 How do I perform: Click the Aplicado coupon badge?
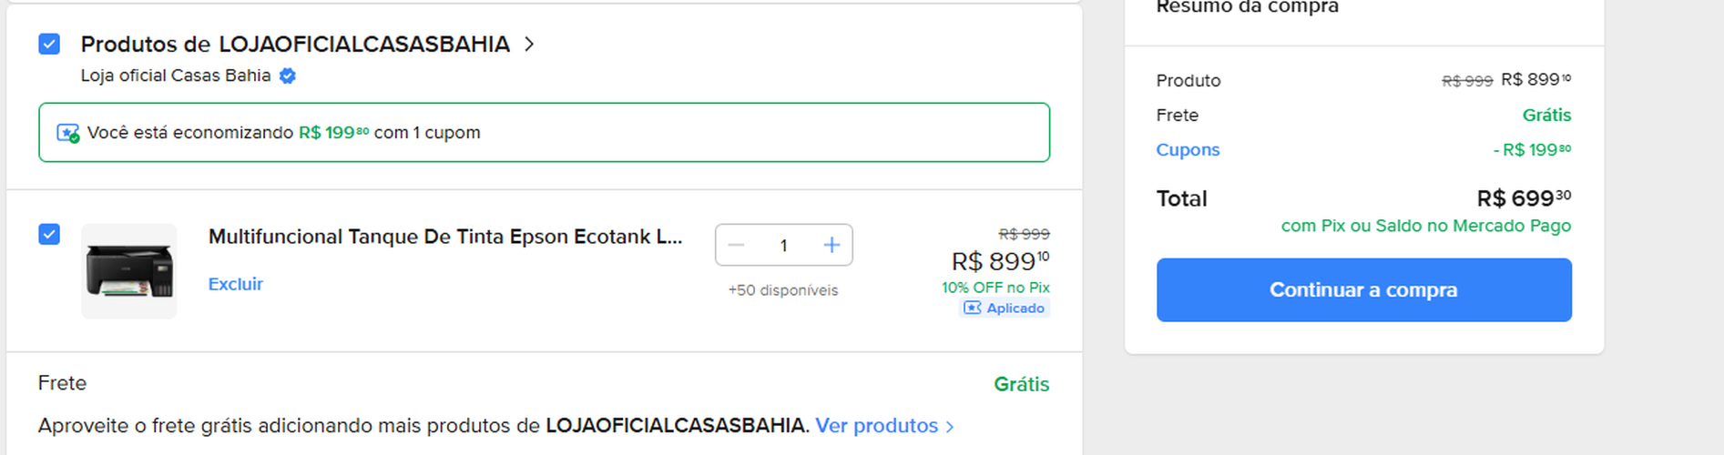point(1005,308)
